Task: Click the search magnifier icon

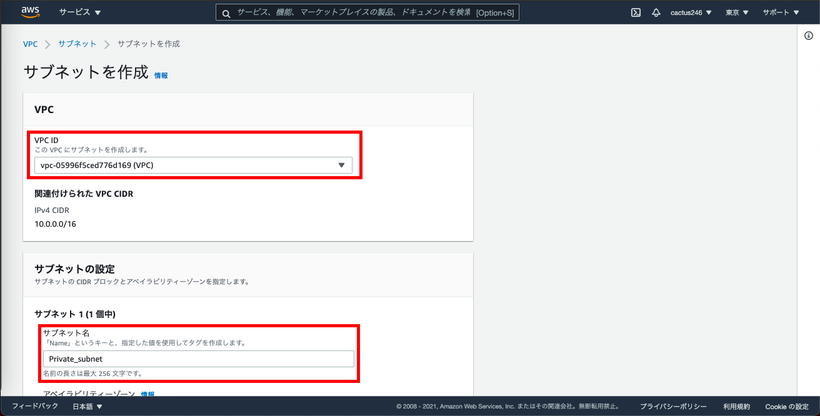Action: [225, 12]
